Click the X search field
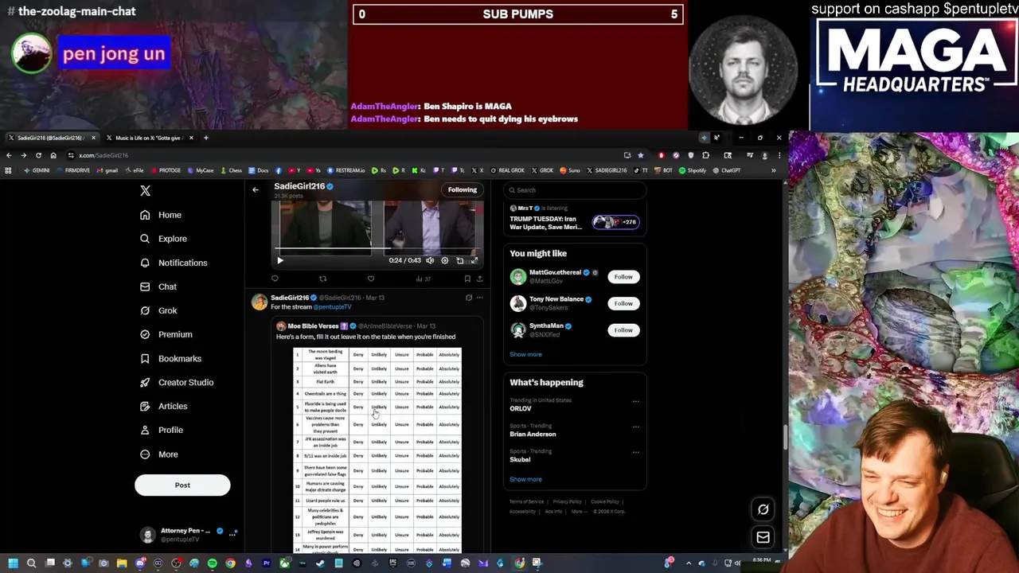This screenshot has width=1019, height=573. 575,190
